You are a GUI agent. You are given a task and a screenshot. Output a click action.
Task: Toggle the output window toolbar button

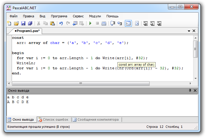tap(128, 23)
